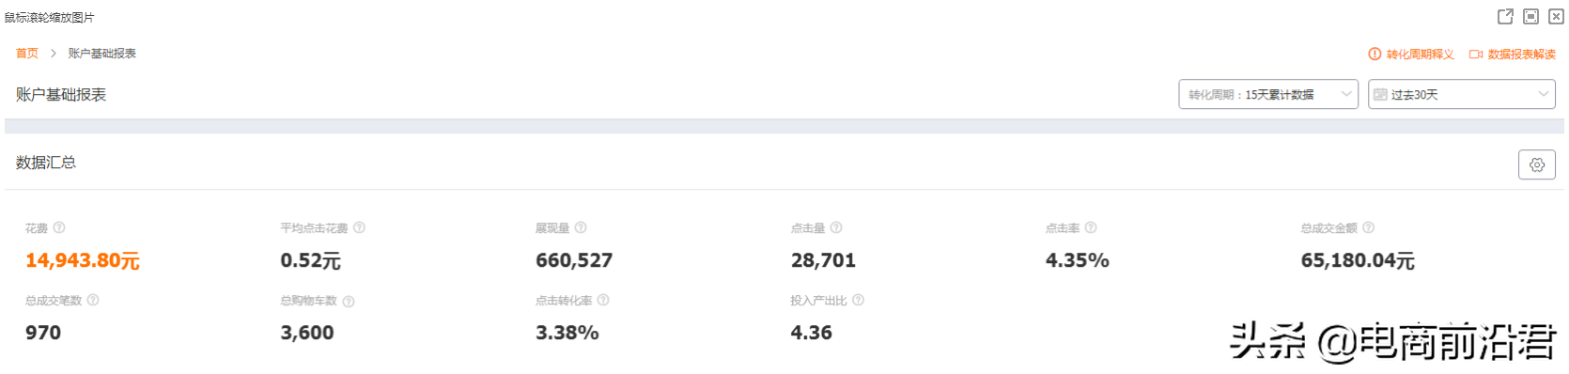
Task: Click help icon next to 花费
Action: (x=59, y=227)
